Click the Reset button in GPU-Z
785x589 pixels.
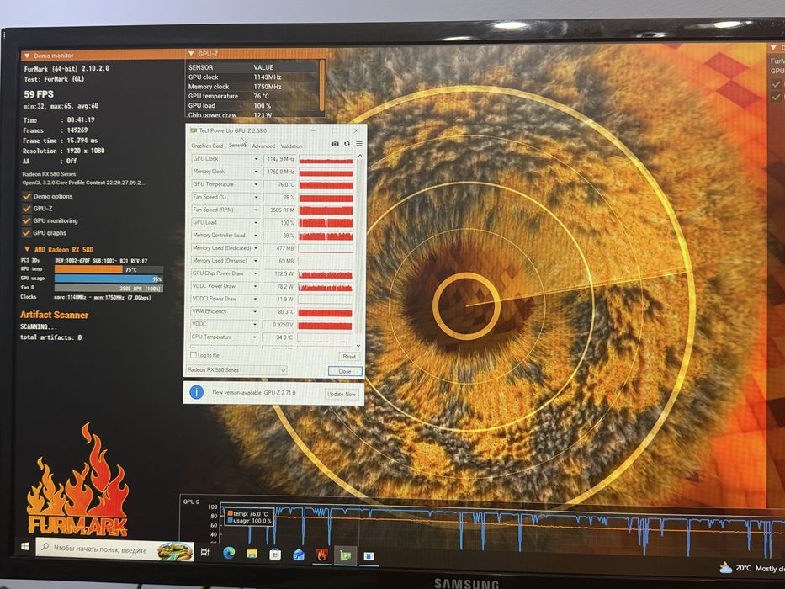point(349,356)
